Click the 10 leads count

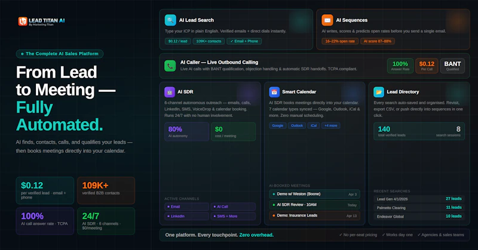(x=454, y=216)
